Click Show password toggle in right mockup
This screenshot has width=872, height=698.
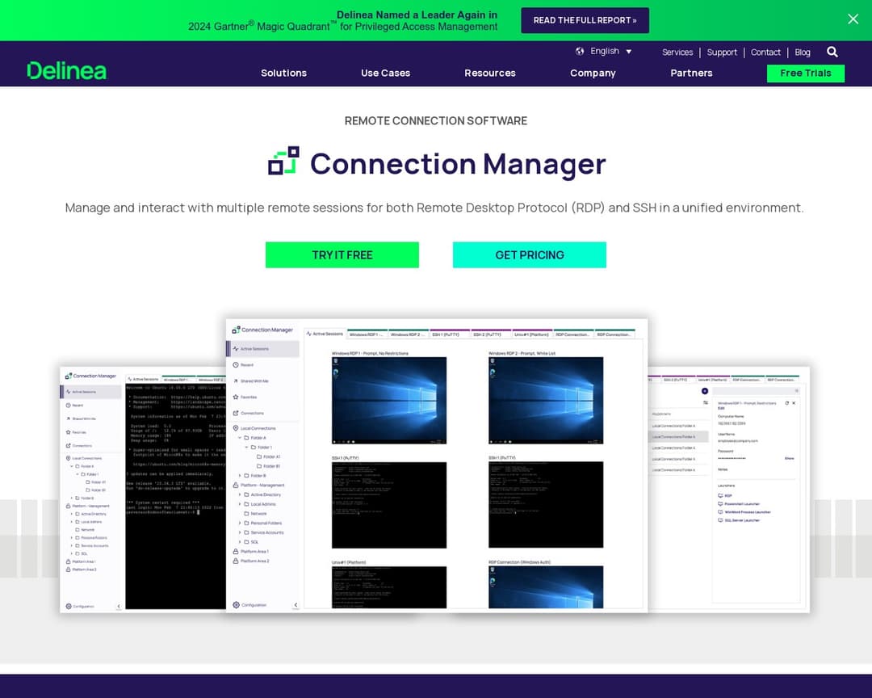[789, 459]
